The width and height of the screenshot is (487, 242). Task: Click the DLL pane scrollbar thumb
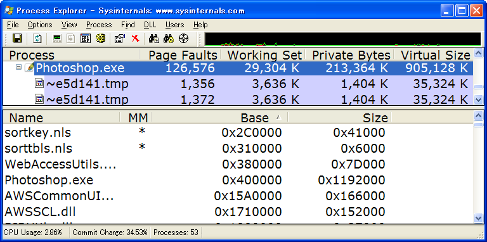coord(478,124)
